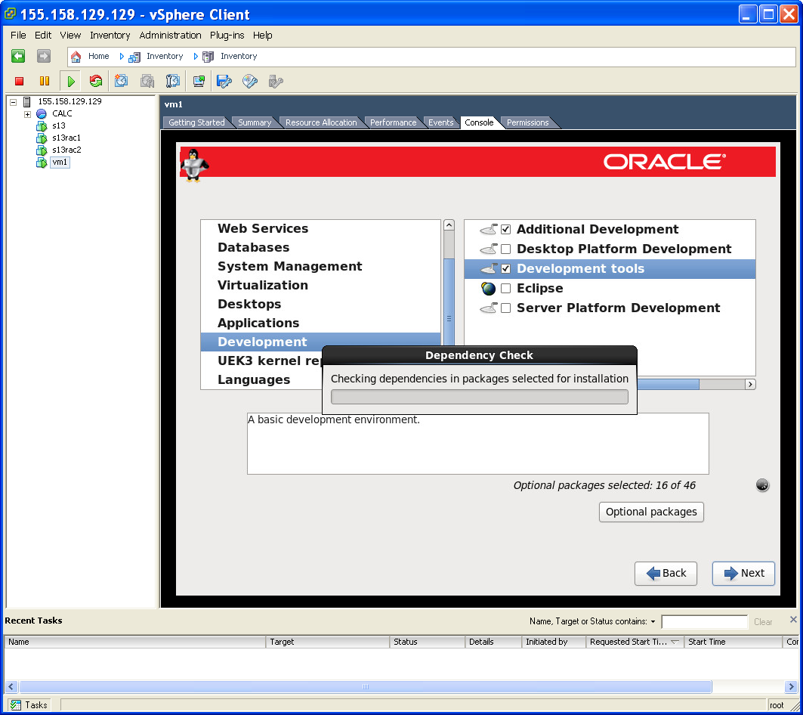Click the Back button in installer

666,574
